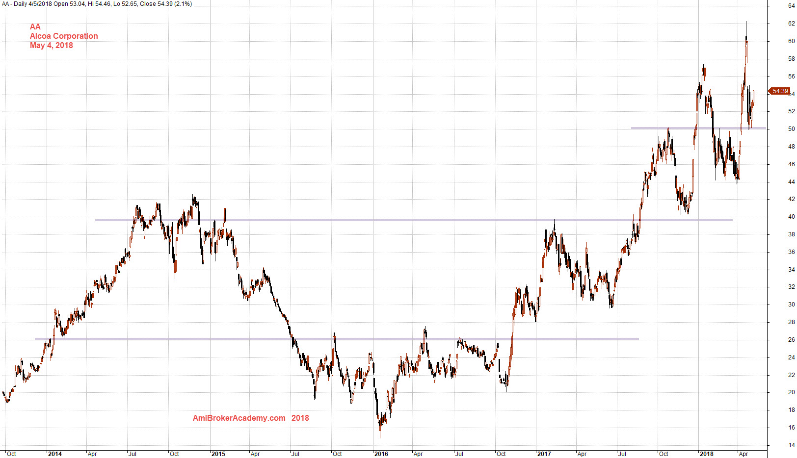Click the 50 price axis label
This screenshot has height=458, width=797.
[x=792, y=129]
